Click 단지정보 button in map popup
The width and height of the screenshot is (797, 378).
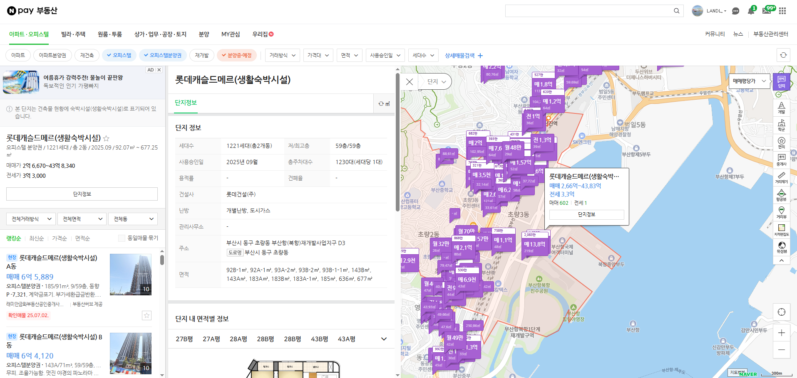click(586, 214)
